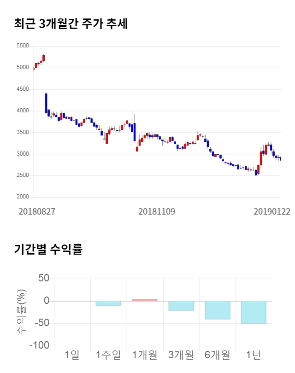The height and width of the screenshot is (373, 295).
Task: Click the 3개월 axis label
Action: 181,355
